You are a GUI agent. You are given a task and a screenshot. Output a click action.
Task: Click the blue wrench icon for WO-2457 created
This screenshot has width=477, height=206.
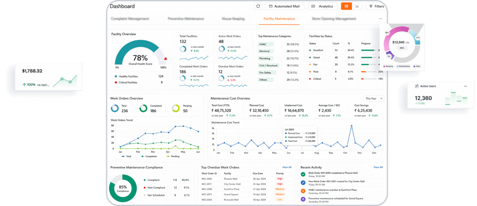coord(303,183)
